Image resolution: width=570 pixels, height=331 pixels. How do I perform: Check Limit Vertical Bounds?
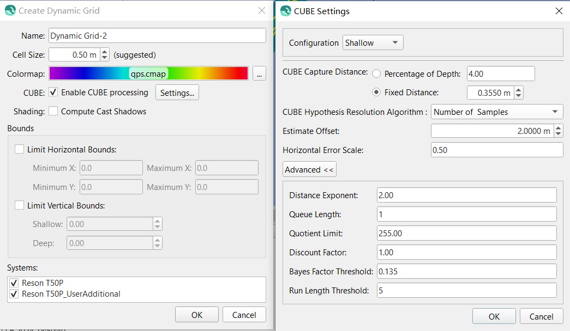tap(19, 205)
